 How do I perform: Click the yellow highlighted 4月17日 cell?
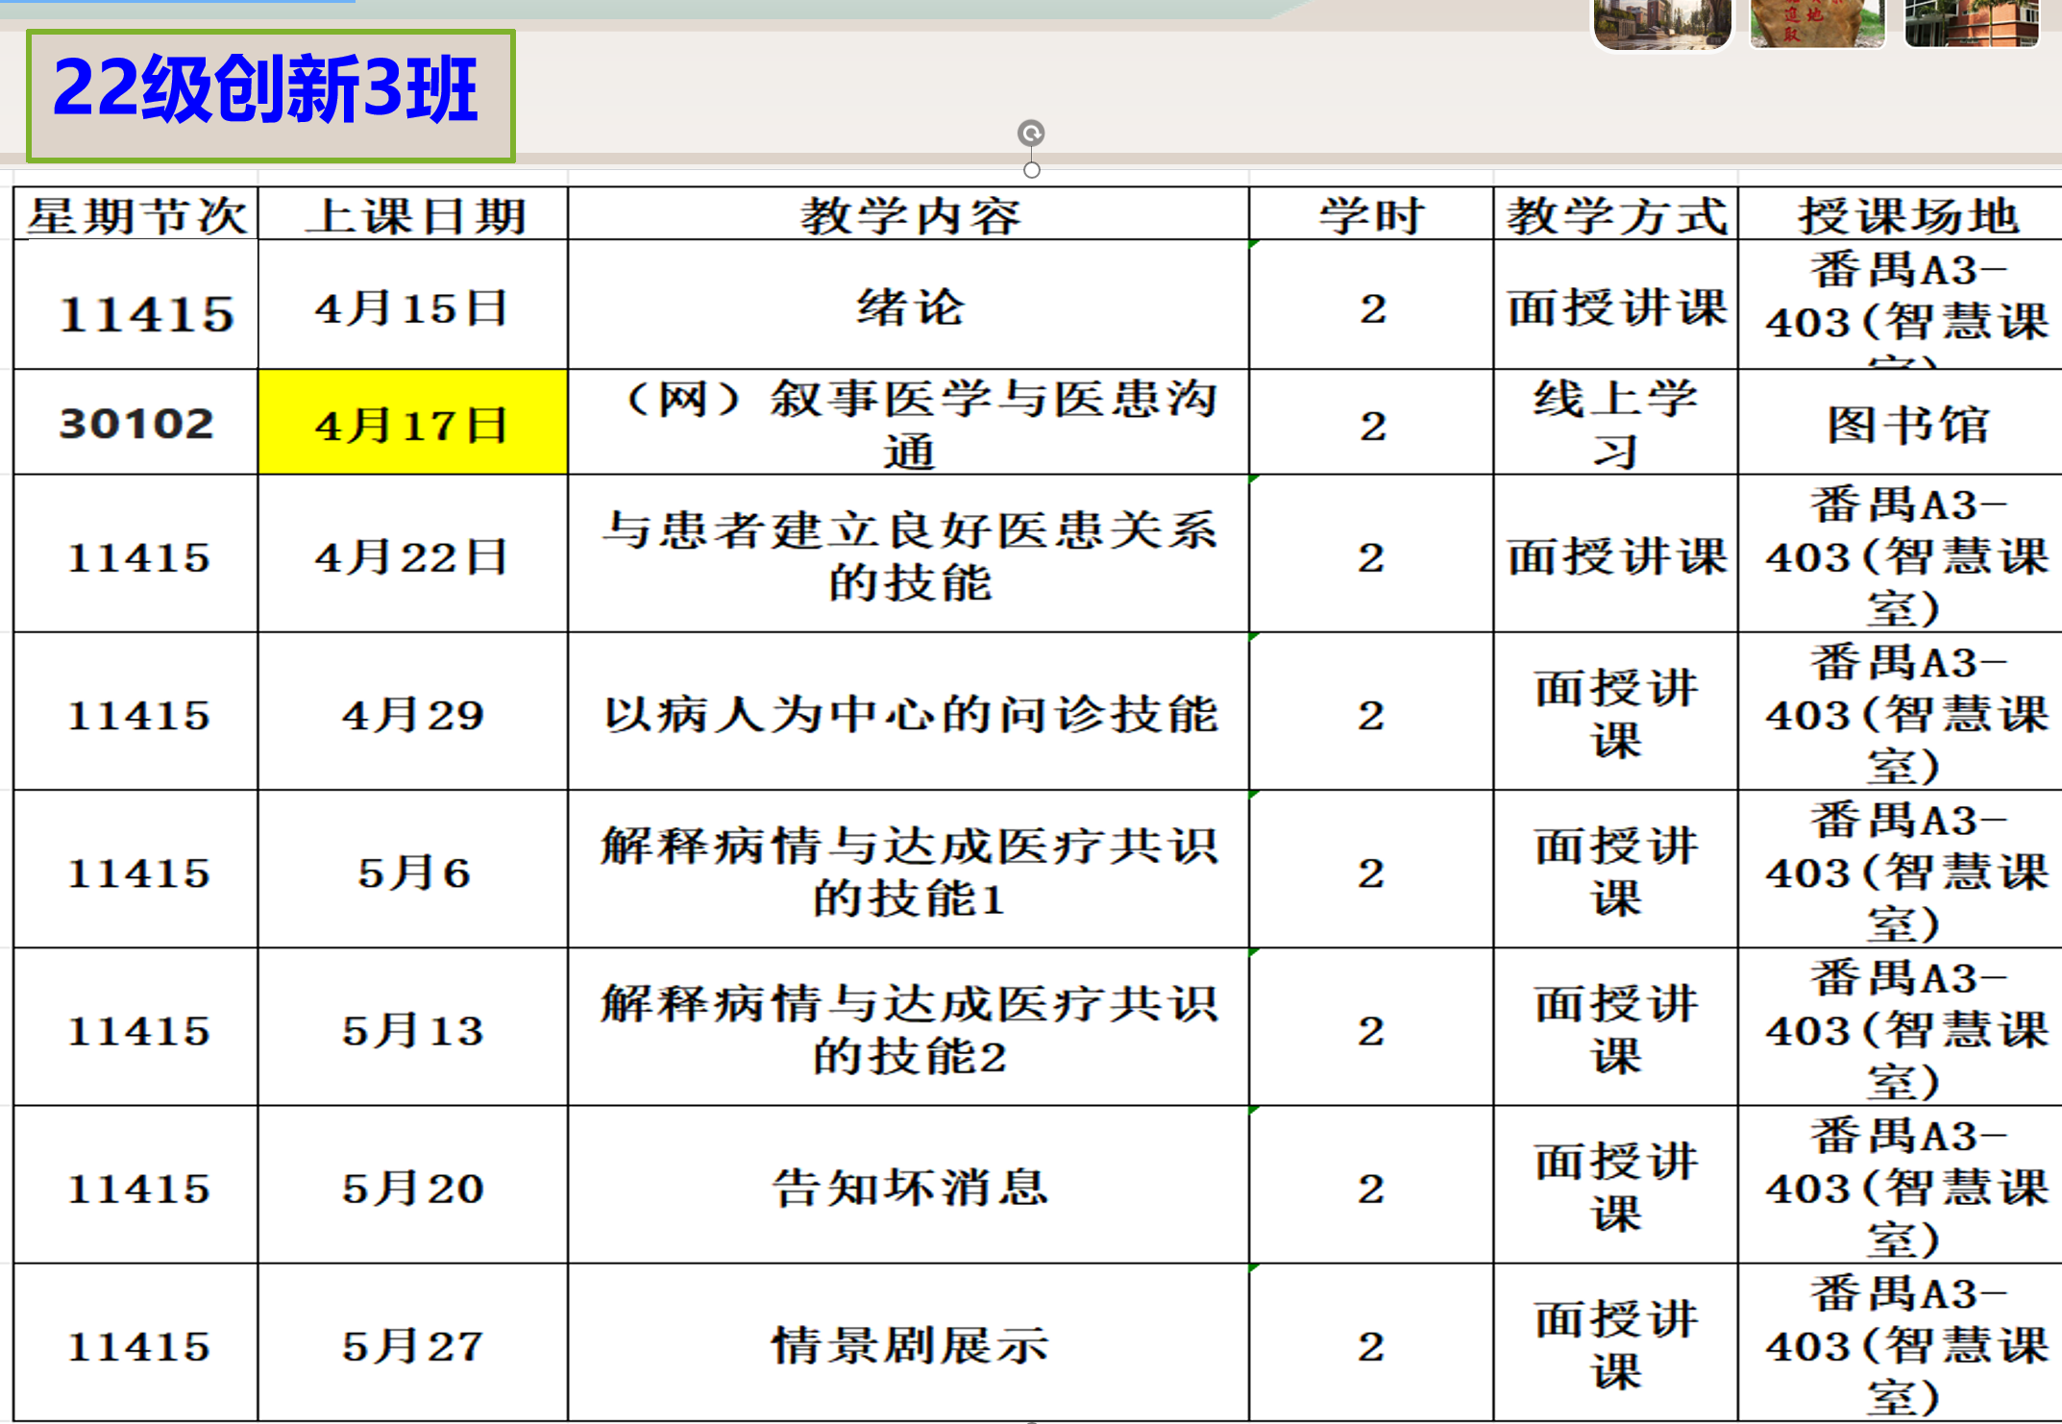click(413, 423)
